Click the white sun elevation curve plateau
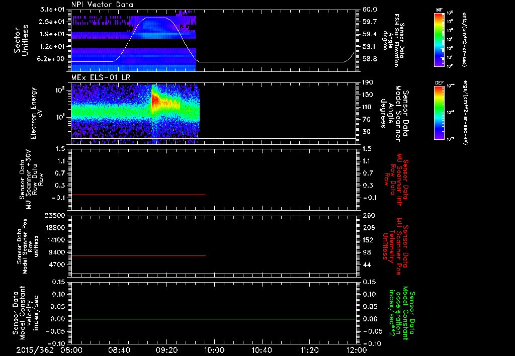The image size is (515, 356). (156, 18)
